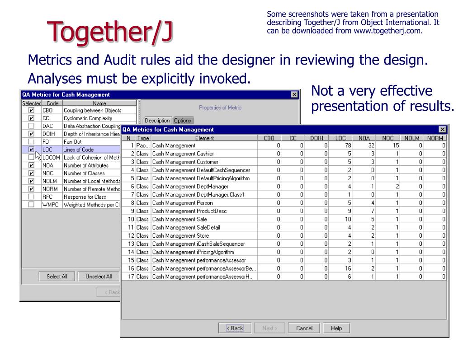Select the Cash Management.Person row
Screen dimensions: 463x347
[x=284, y=203]
